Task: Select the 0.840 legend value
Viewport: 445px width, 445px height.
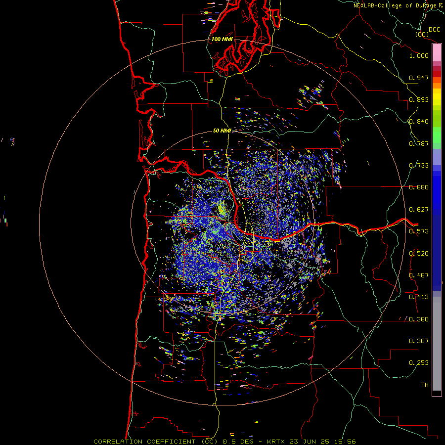Action: tap(419, 122)
